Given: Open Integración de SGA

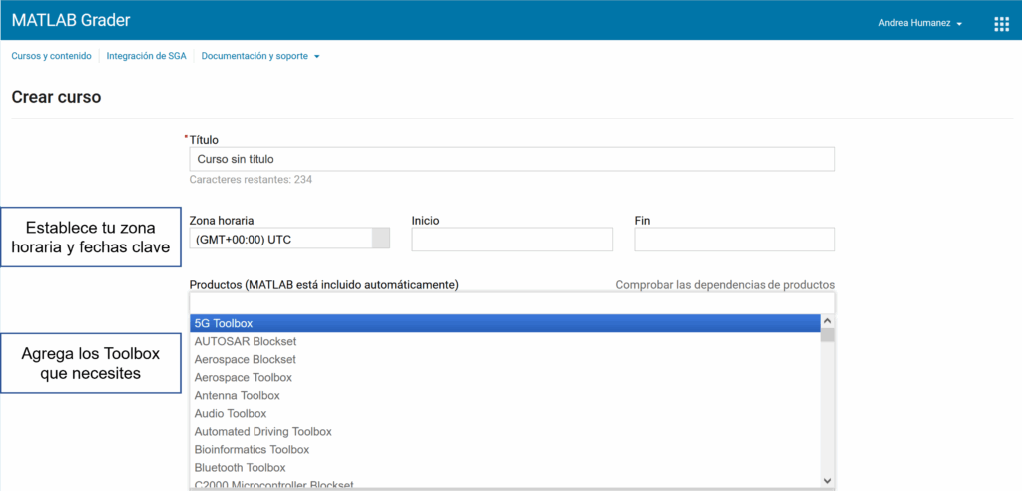Looking at the screenshot, I should click(x=146, y=56).
